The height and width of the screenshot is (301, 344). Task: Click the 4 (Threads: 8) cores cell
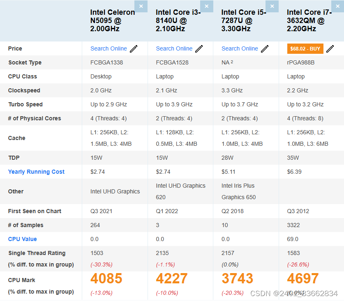pyautogui.click(x=305, y=118)
